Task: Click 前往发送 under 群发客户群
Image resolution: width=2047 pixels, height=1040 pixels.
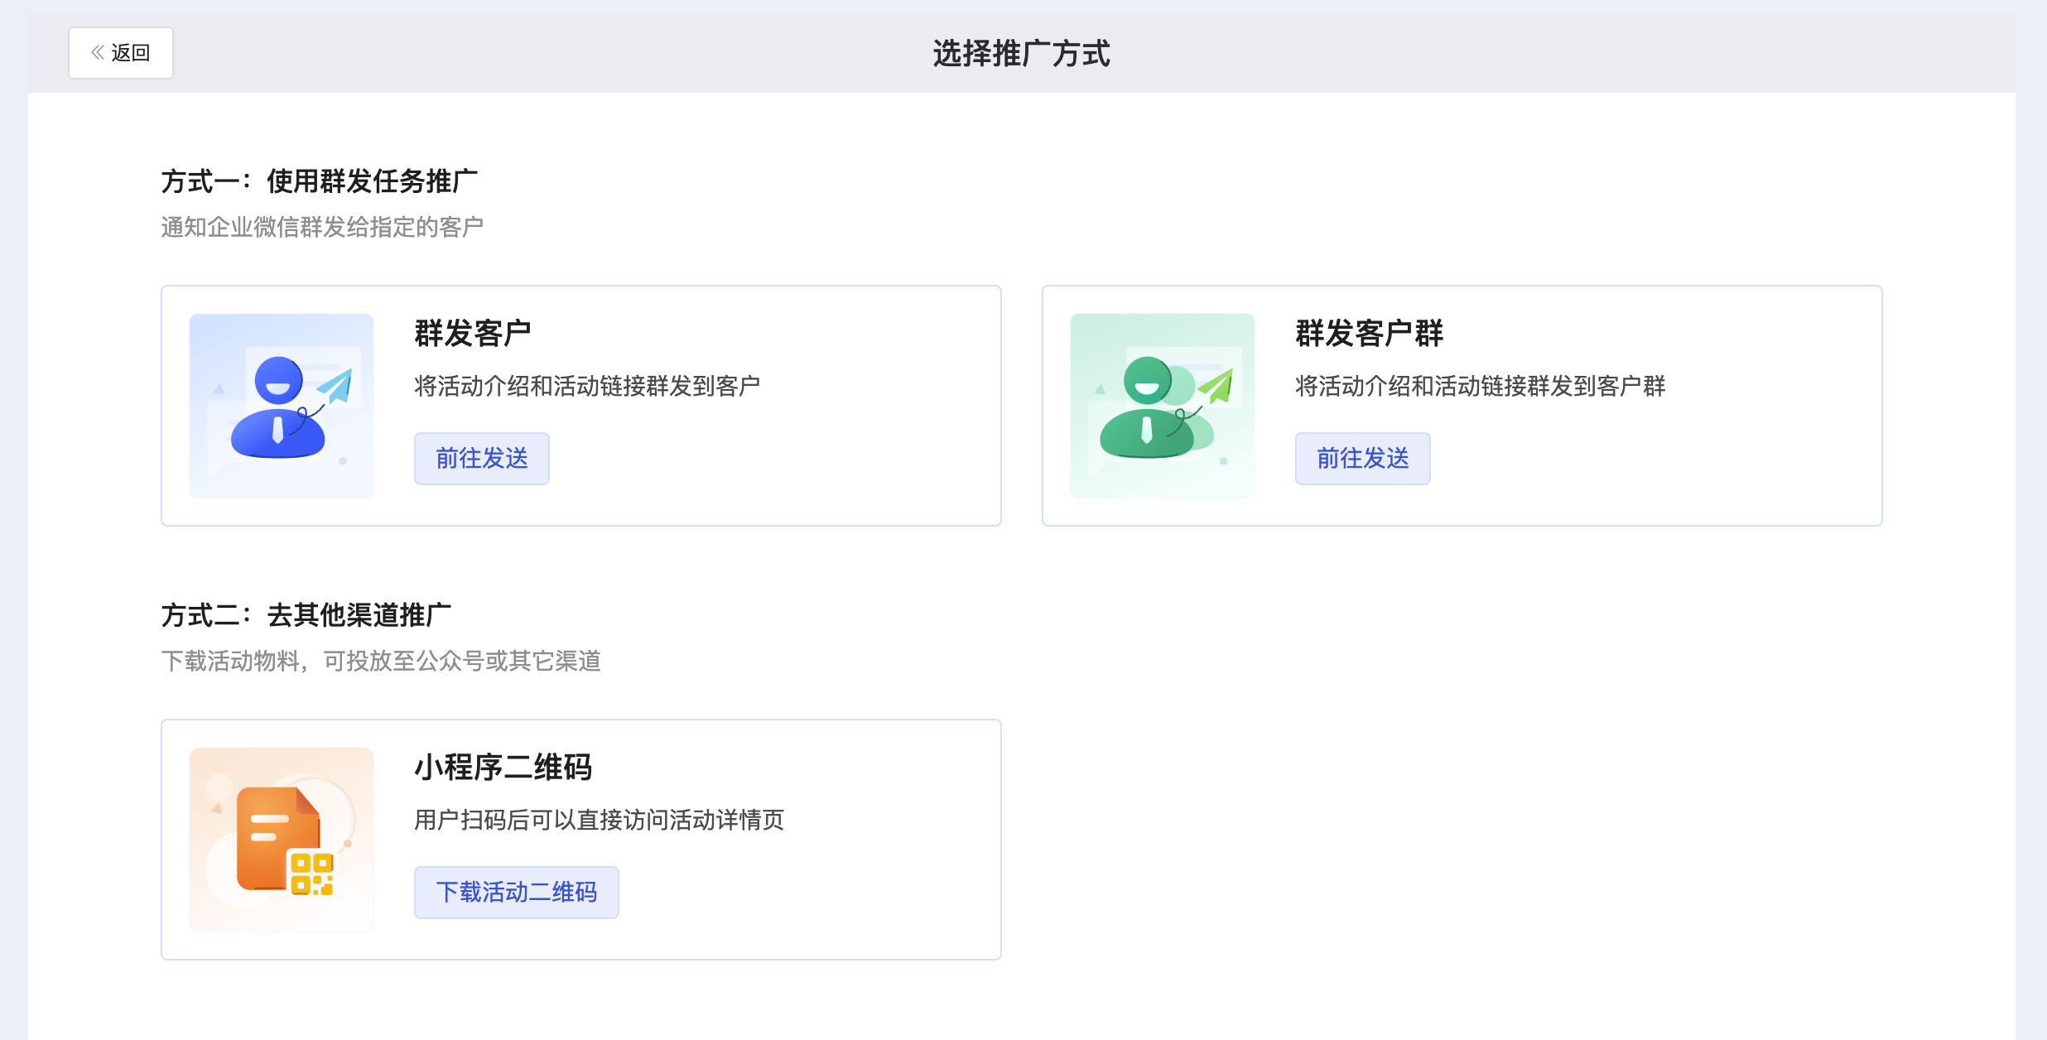Action: (1363, 458)
